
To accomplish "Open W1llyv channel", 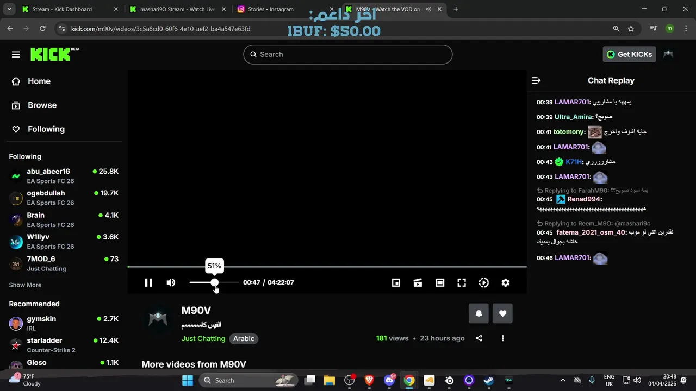I will pyautogui.click(x=64, y=241).
